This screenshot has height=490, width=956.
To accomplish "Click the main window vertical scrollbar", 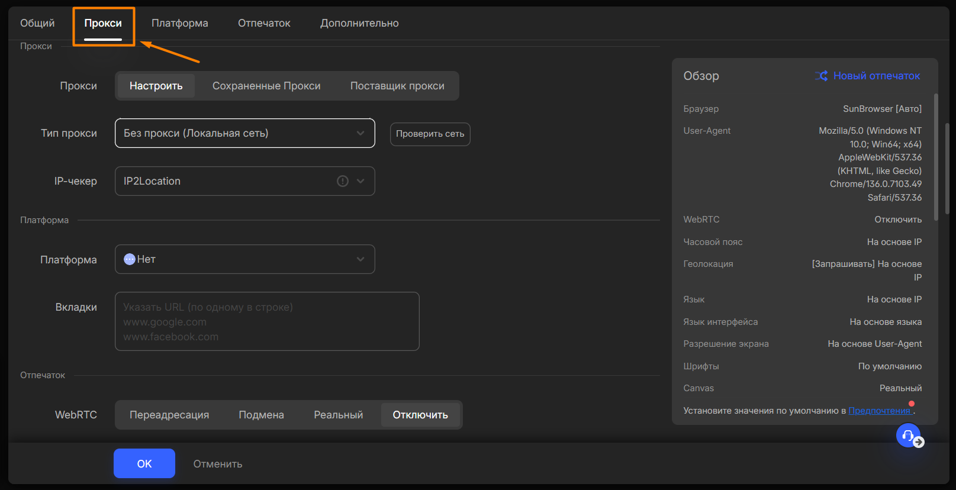I will (x=947, y=169).
